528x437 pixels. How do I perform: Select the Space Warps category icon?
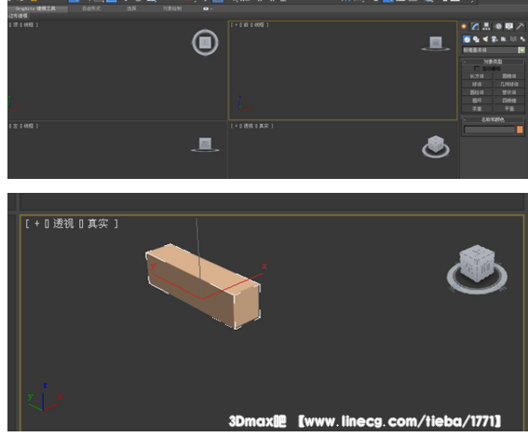[513, 39]
